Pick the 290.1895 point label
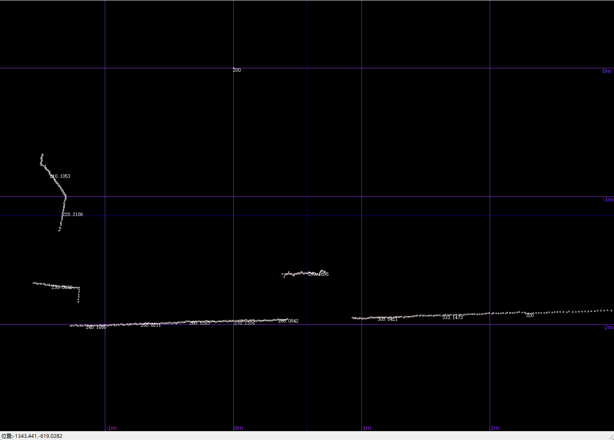The image size is (614, 440). [x=318, y=274]
